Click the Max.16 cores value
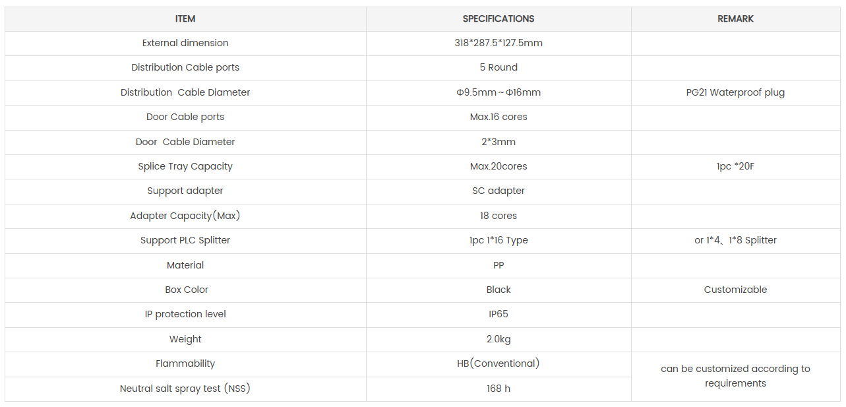846x407 pixels. click(x=499, y=117)
